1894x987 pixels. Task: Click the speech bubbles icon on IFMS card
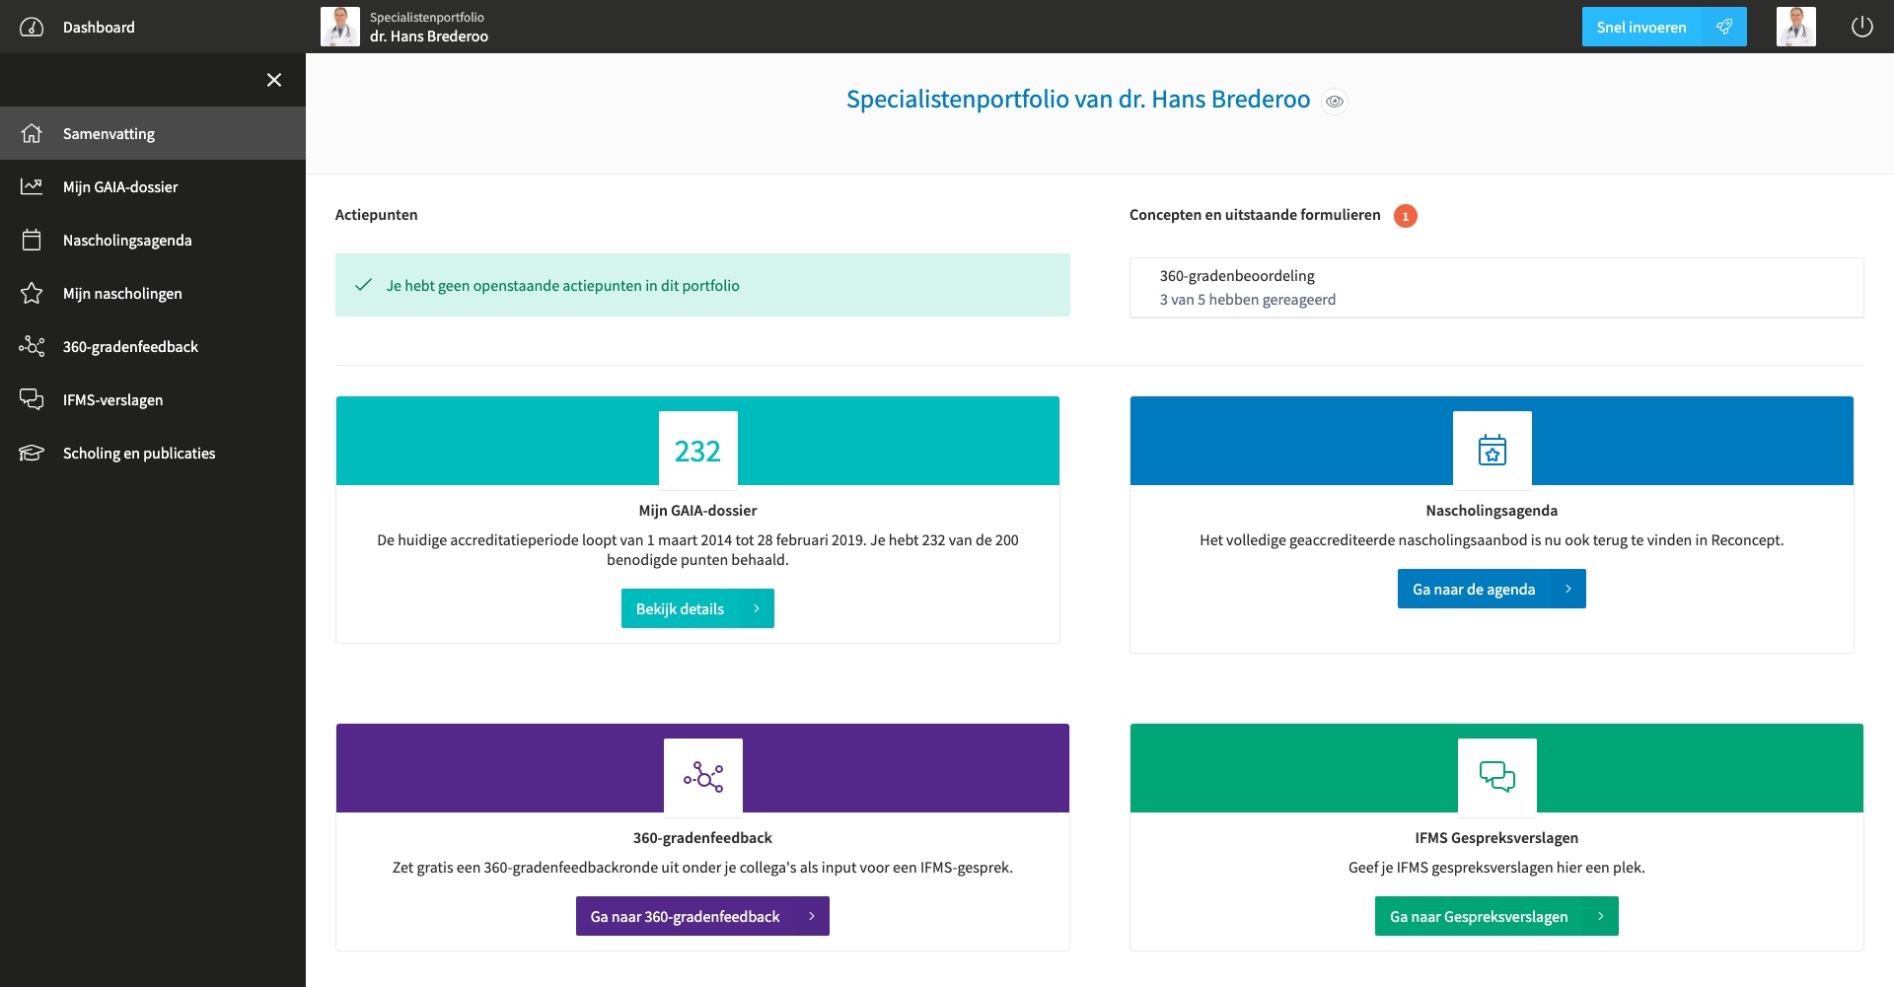(1496, 777)
